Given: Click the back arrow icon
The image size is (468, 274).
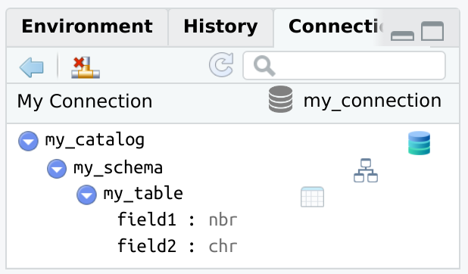Looking at the screenshot, I should pyautogui.click(x=31, y=67).
